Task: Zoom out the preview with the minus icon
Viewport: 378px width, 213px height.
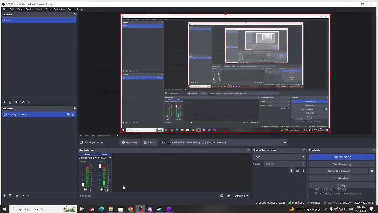Action: (x=81, y=136)
